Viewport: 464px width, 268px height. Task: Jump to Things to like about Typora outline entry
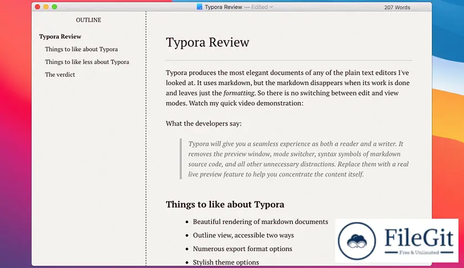(x=82, y=49)
